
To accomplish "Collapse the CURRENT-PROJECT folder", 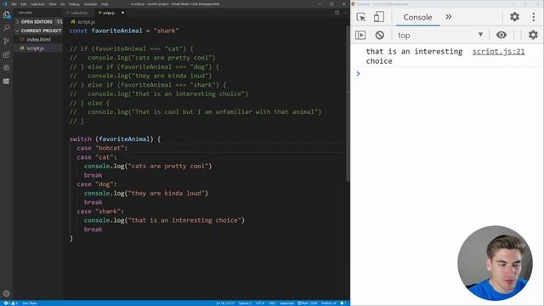I will pyautogui.click(x=38, y=31).
